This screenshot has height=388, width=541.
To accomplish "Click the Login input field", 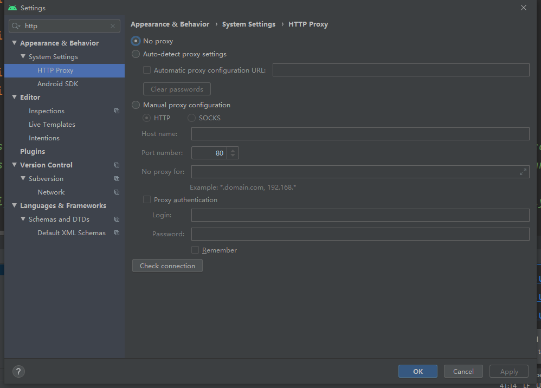I will coord(360,215).
